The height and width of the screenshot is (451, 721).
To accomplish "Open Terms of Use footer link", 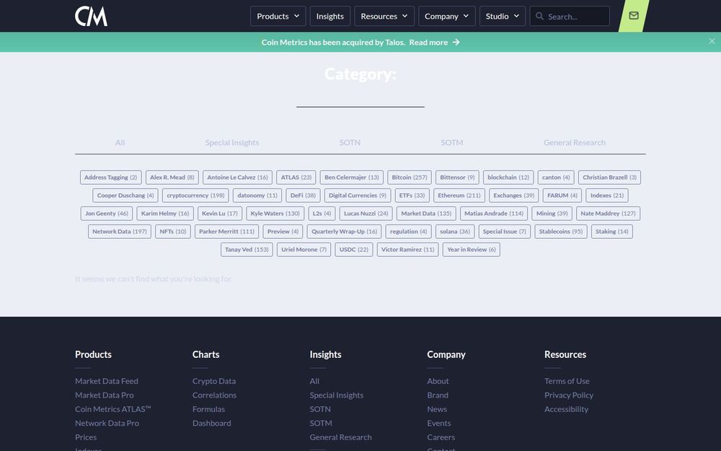I will (x=567, y=381).
